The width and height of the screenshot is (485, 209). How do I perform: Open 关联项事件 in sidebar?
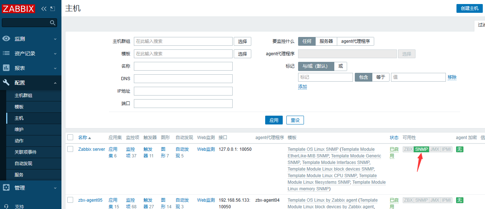(26, 152)
